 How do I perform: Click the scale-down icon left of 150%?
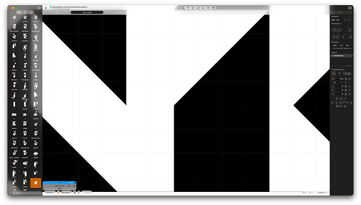(x=333, y=79)
